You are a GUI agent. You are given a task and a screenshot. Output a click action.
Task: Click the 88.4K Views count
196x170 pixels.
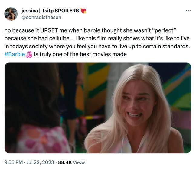(72, 162)
